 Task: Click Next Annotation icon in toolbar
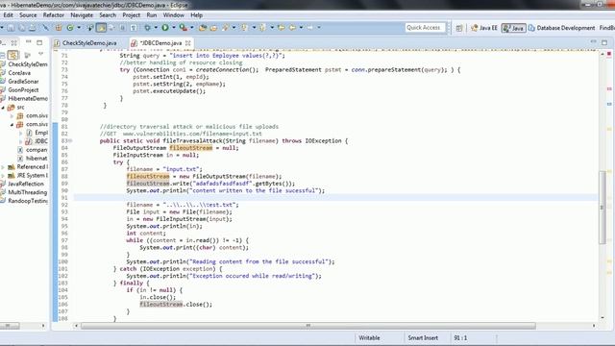pyautogui.click(x=244, y=28)
